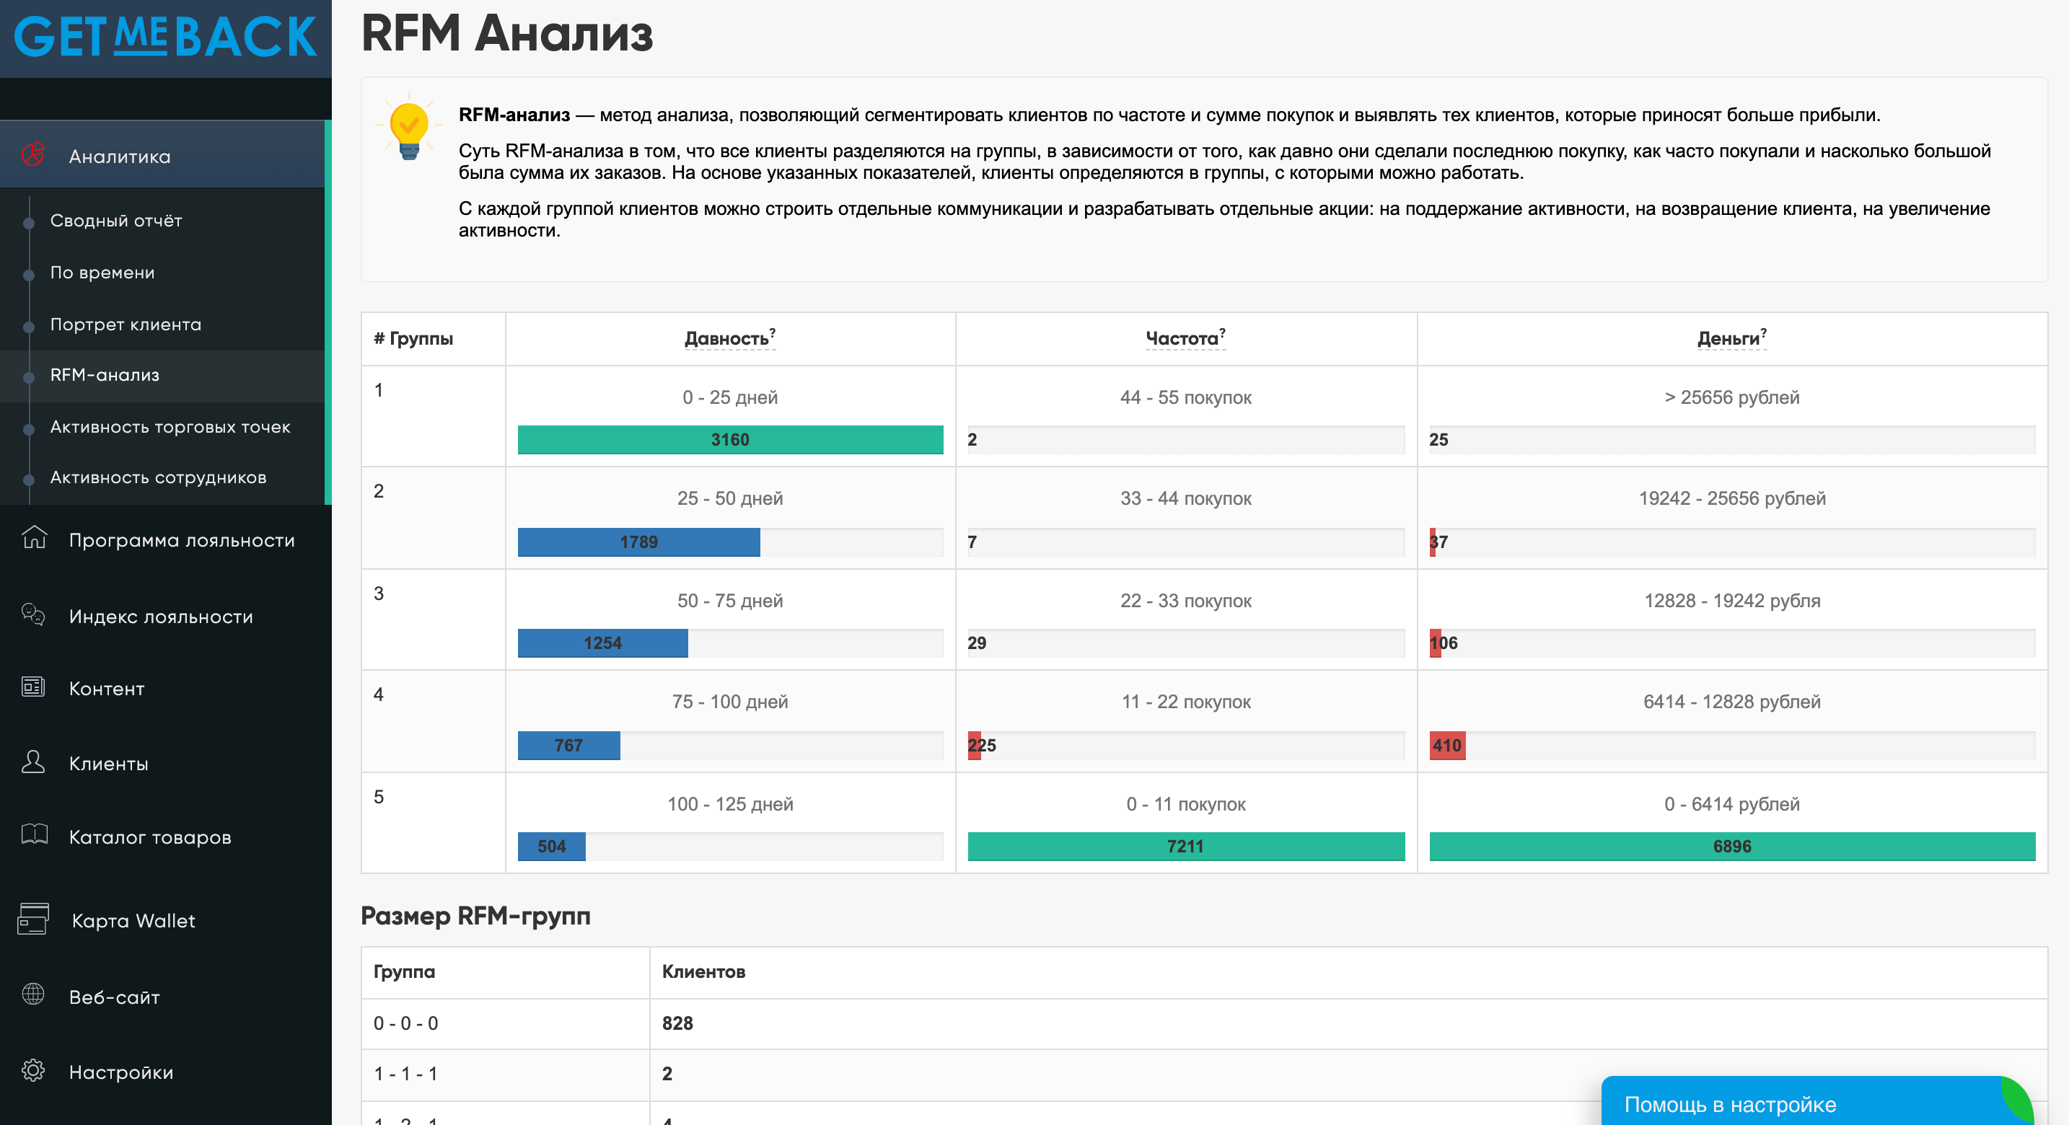The image size is (2069, 1125).
Task: Click the Индекс лояльности chat icon
Action: (33, 614)
